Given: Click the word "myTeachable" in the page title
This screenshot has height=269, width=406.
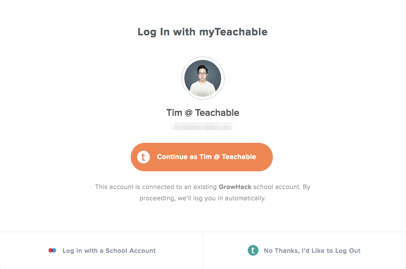Looking at the screenshot, I should click(233, 32).
